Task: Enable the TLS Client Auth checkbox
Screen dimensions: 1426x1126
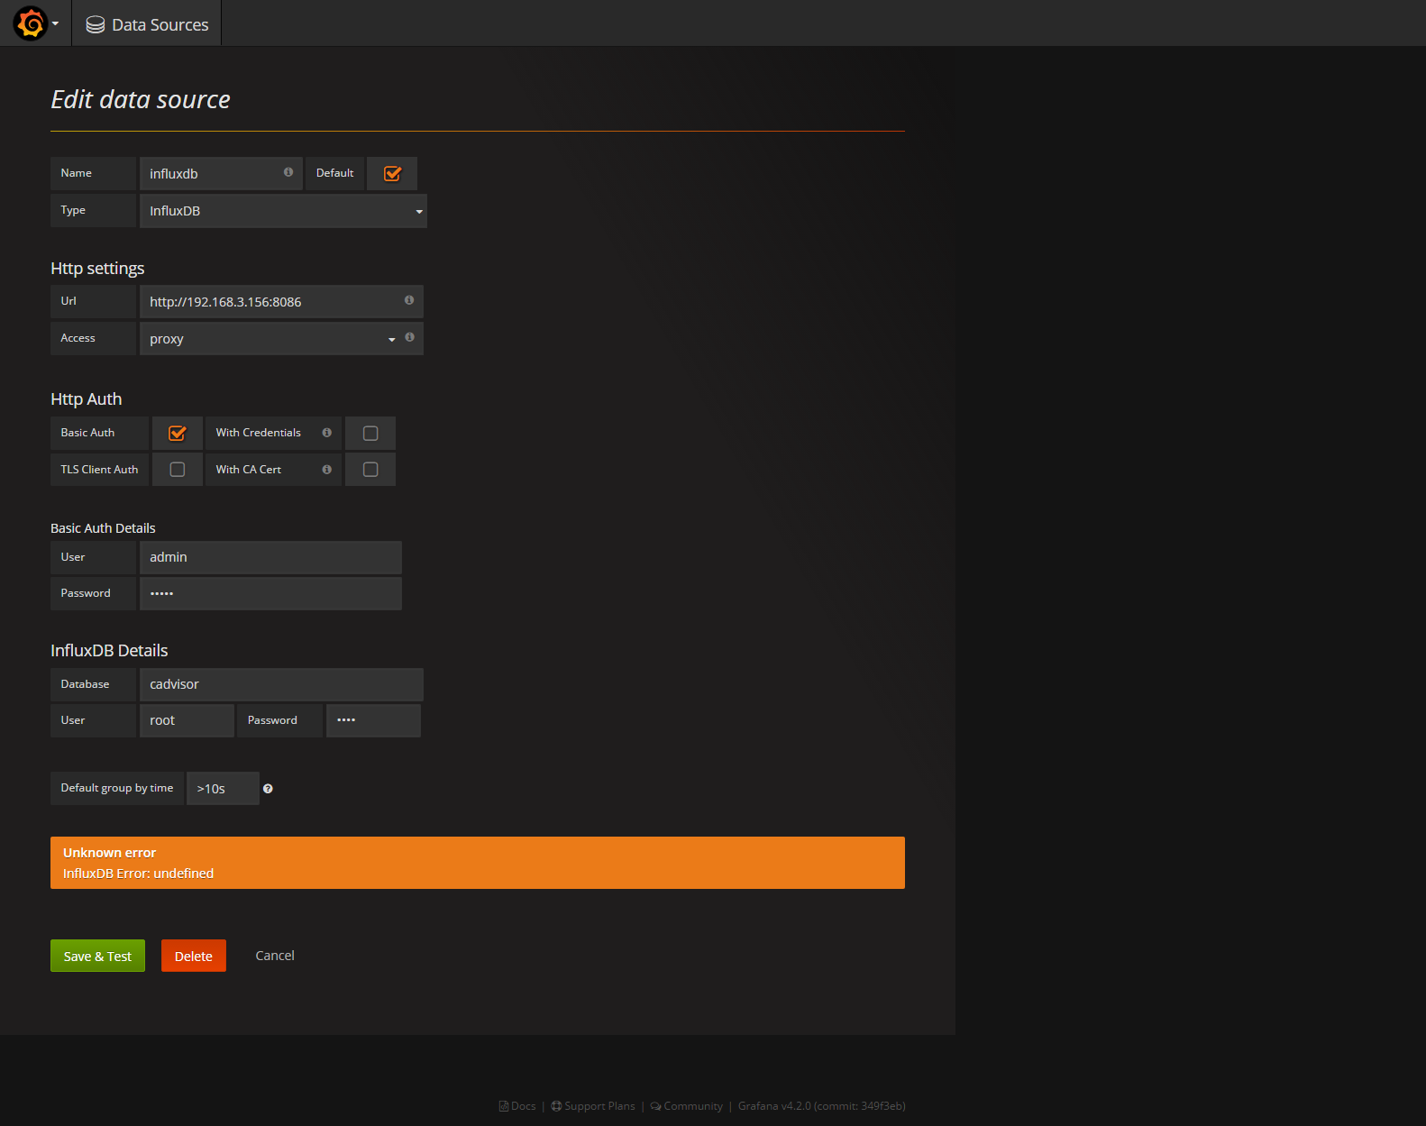Action: 178,470
